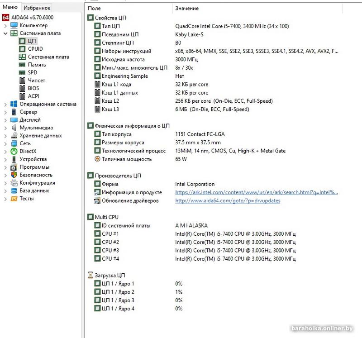
Task: Click the Тесты benchmark icon
Action: (14, 199)
